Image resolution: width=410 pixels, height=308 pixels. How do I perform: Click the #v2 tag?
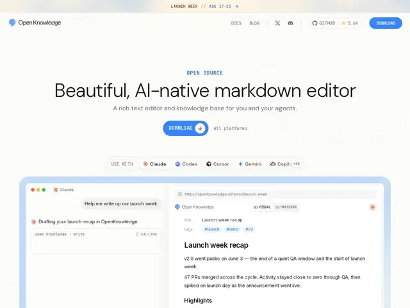249,230
